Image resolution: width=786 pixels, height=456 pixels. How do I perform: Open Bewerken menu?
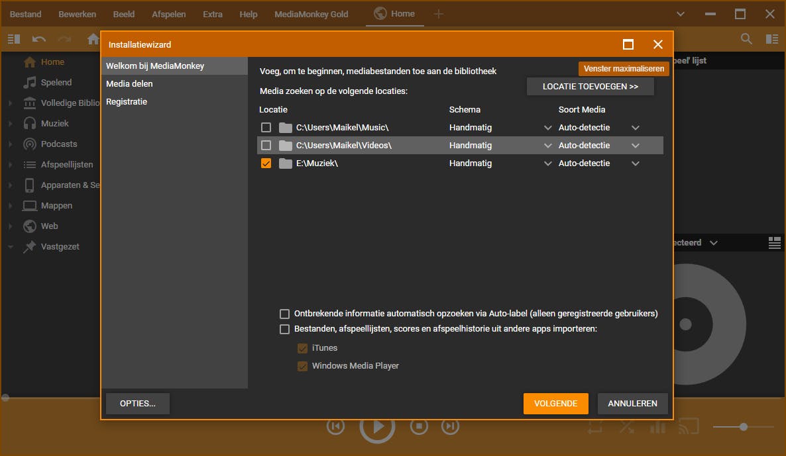77,14
